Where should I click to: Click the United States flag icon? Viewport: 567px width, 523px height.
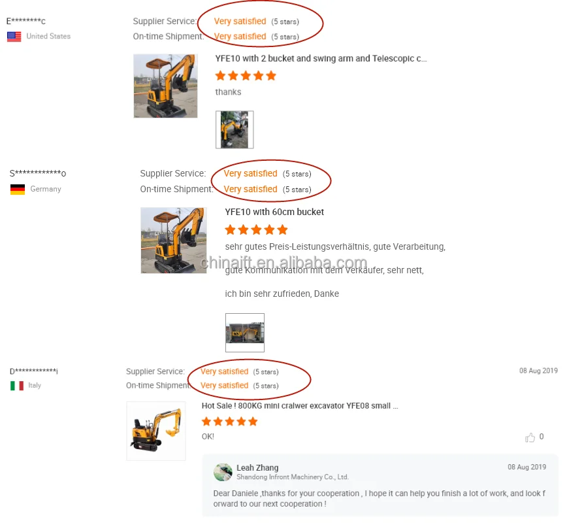point(14,37)
